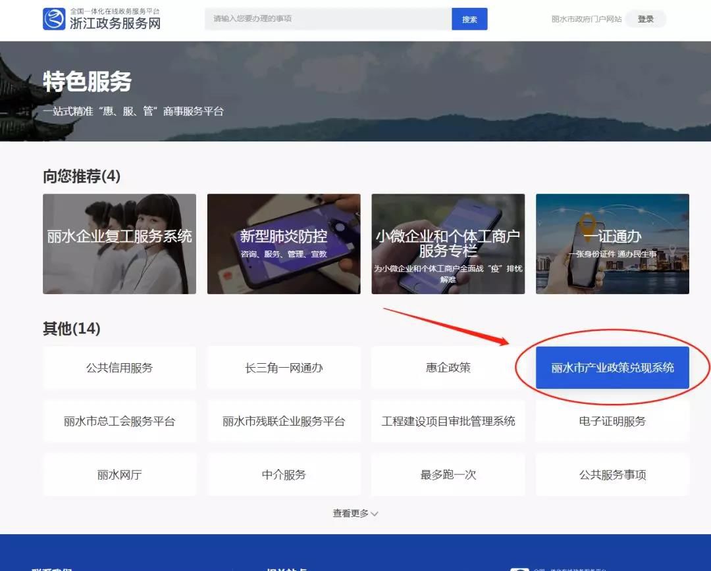Open 公共服务事项 tile
This screenshot has width=711, height=571.
tap(613, 474)
